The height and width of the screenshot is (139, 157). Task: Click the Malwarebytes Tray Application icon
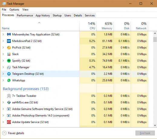9,34
